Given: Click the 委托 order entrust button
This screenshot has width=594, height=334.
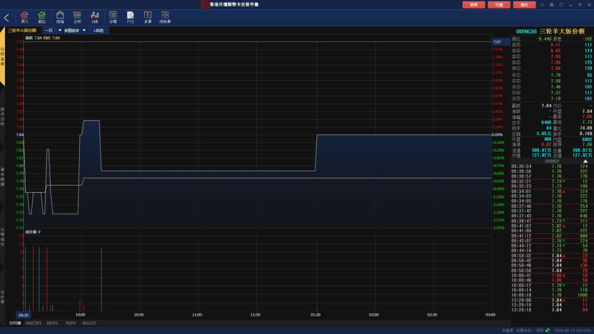Looking at the screenshot, I should coord(524,5).
